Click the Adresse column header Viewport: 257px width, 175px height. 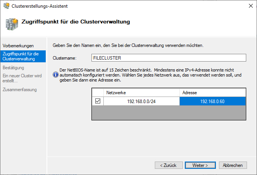pos(212,93)
